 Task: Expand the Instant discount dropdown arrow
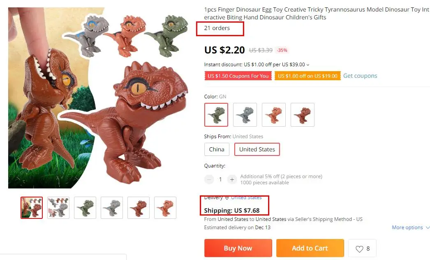pyautogui.click(x=307, y=65)
